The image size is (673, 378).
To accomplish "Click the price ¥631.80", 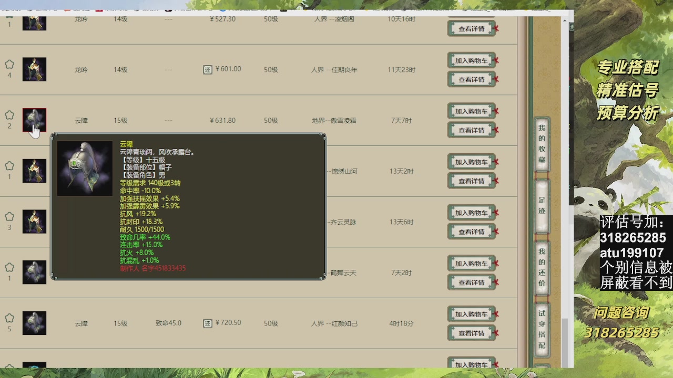I will (x=222, y=120).
